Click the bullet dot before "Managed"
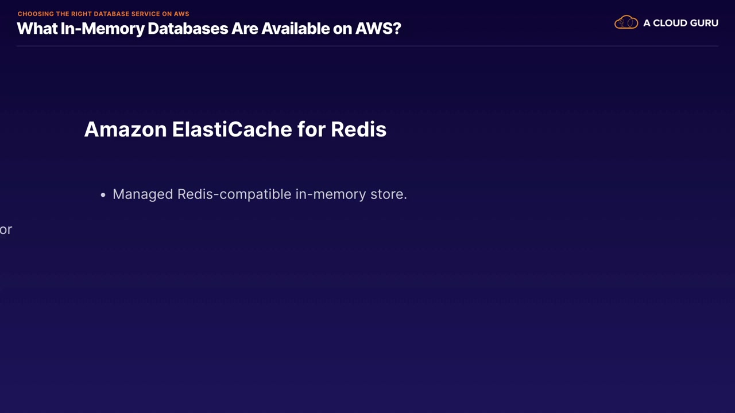The height and width of the screenshot is (413, 735). (x=103, y=195)
